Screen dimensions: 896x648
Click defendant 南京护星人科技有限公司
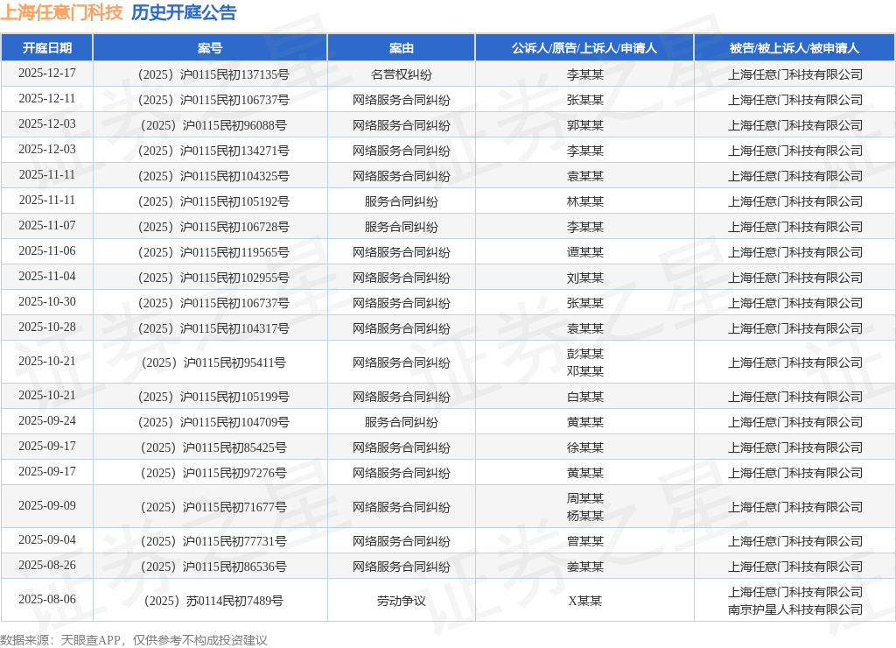click(x=794, y=609)
